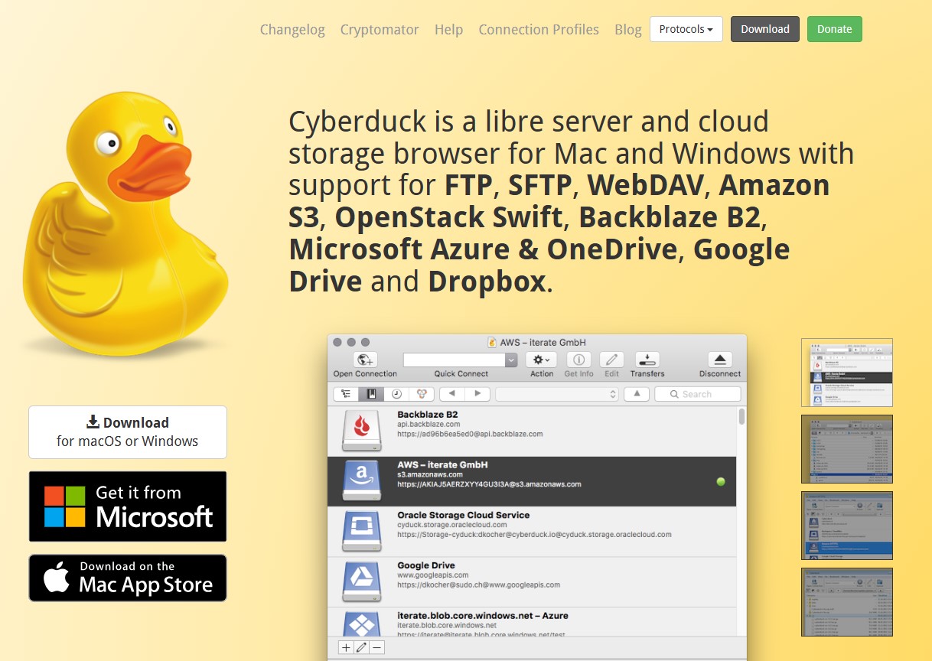Click the Backblaze https URL text
The image size is (932, 661).
(470, 434)
